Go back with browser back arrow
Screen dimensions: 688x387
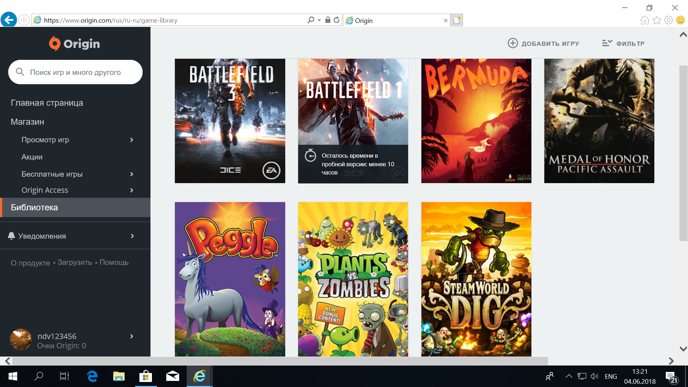point(9,20)
